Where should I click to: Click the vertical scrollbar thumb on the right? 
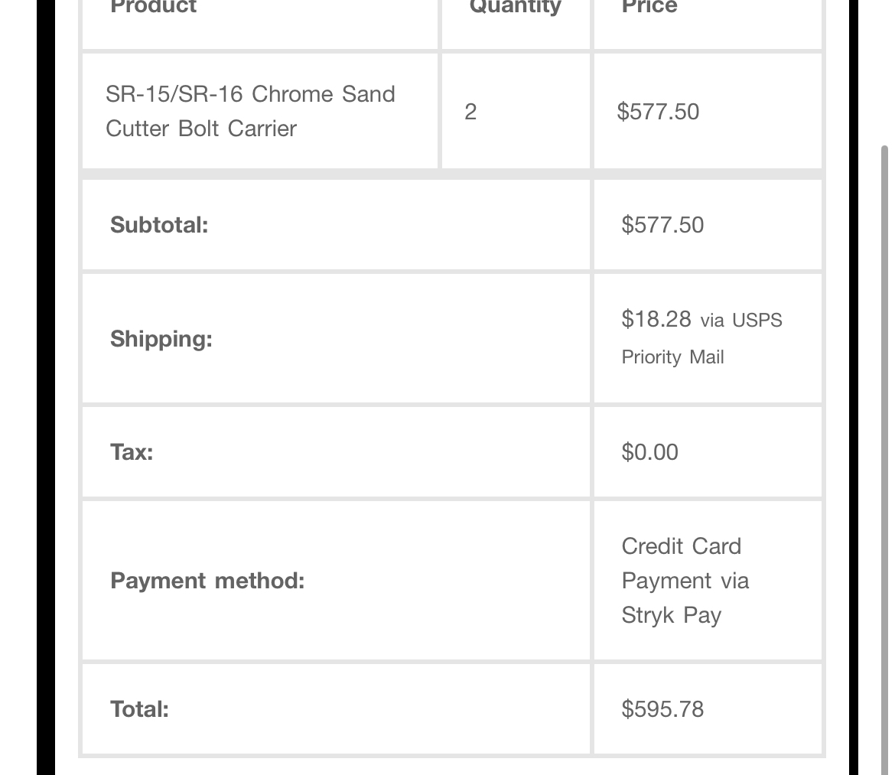885,460
